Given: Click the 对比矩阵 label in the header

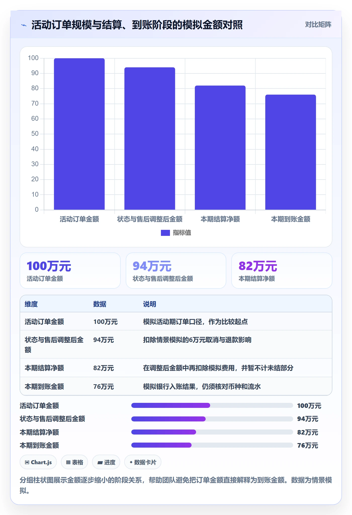Looking at the screenshot, I should [318, 24].
